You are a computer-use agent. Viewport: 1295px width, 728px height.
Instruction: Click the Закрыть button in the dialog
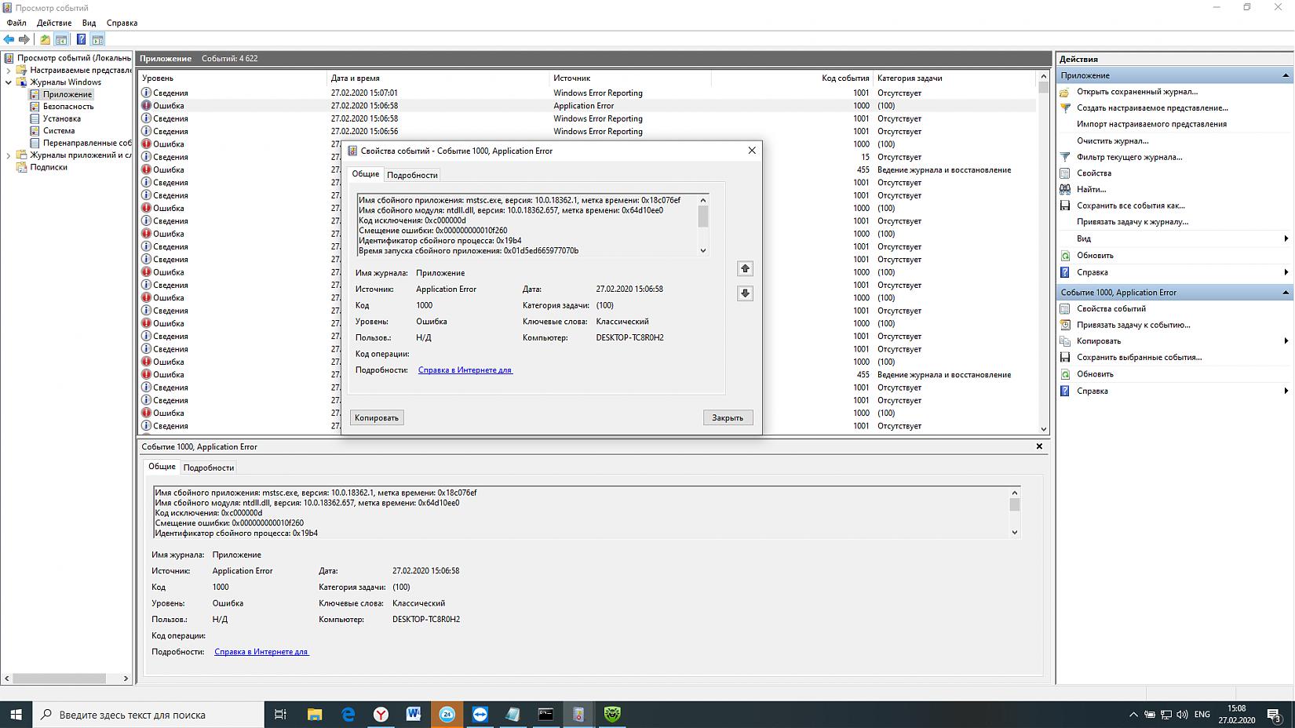pos(727,417)
